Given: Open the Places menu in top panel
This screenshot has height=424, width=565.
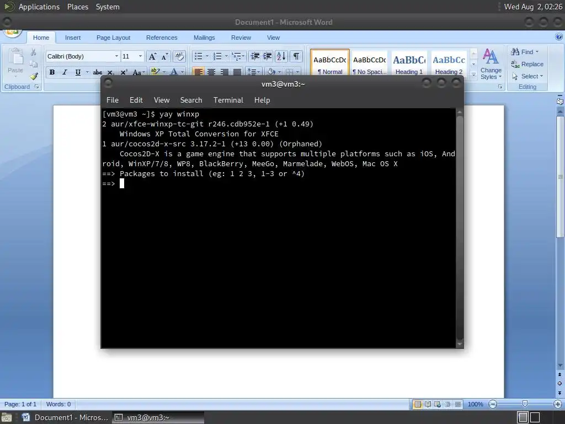Looking at the screenshot, I should point(78,7).
